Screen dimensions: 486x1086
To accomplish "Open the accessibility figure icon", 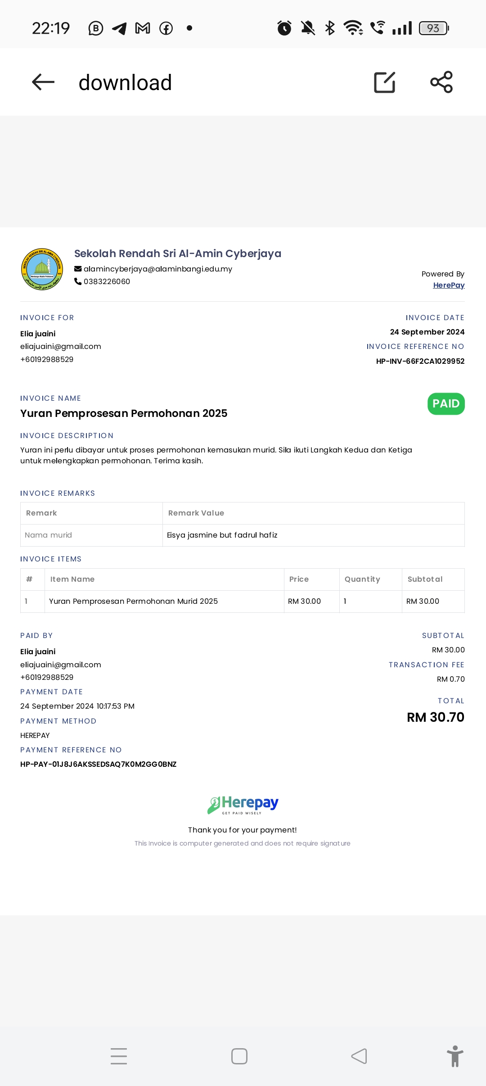I will (x=455, y=1056).
